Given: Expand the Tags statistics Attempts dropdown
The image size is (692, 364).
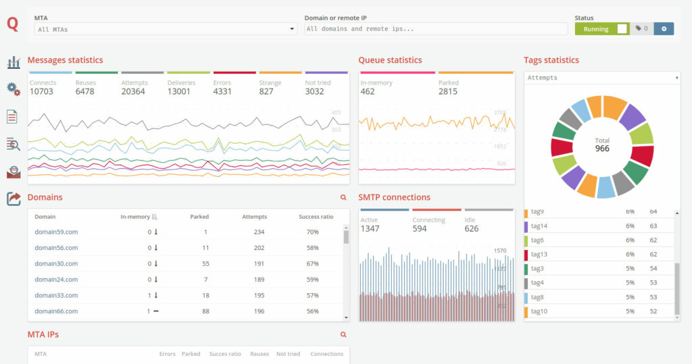Looking at the screenshot, I should click(x=601, y=78).
